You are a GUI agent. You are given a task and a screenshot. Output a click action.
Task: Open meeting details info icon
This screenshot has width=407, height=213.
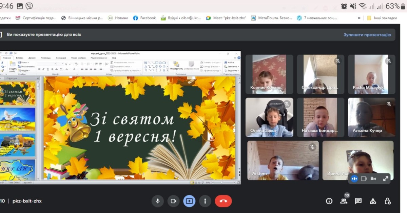tap(329, 201)
